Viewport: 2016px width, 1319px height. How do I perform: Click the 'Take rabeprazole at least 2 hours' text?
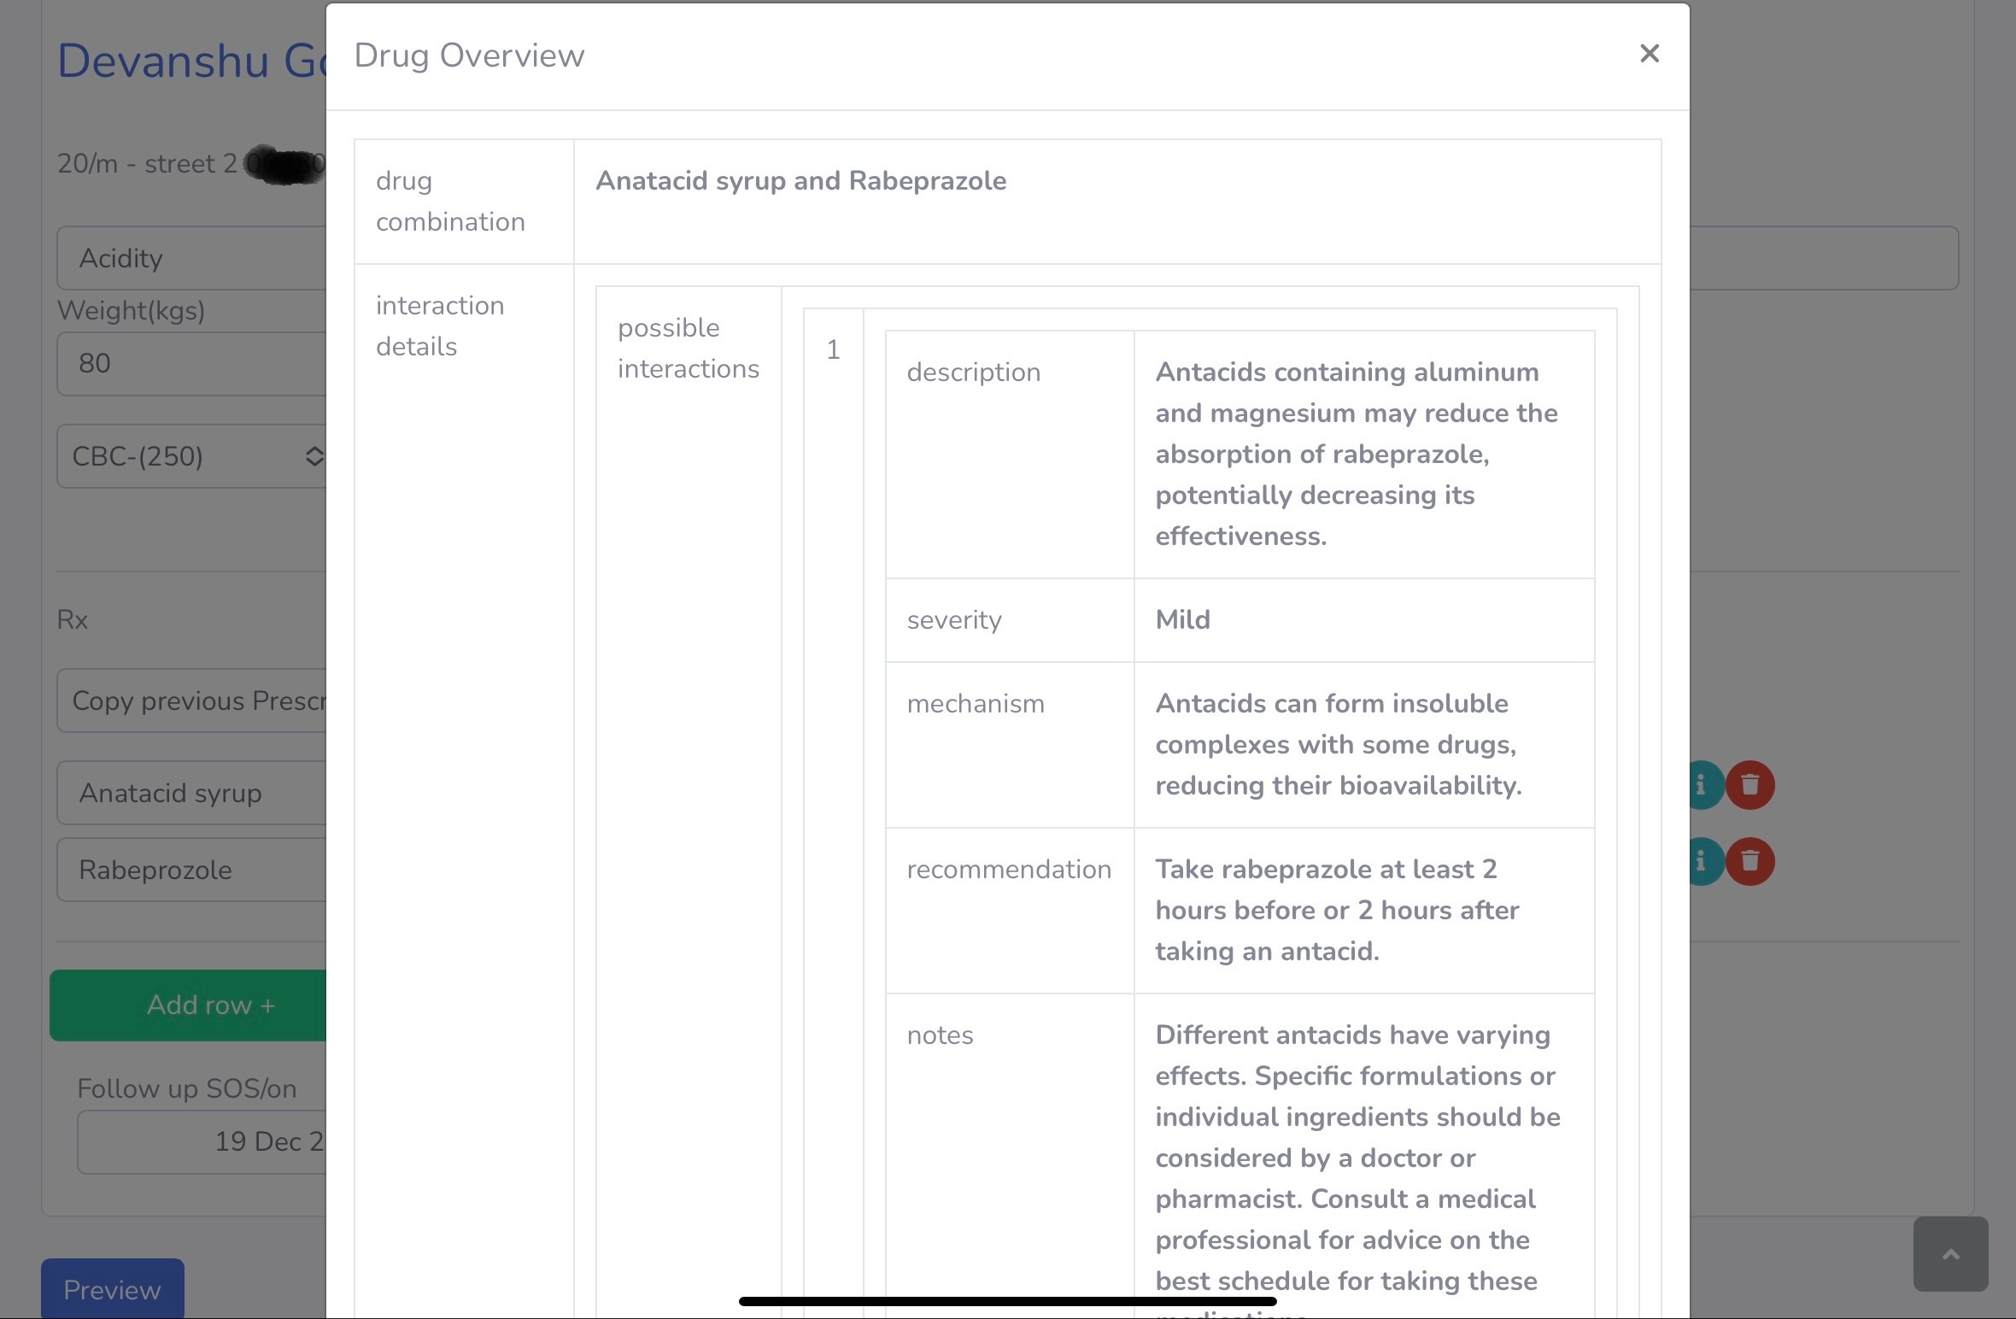tap(1338, 911)
